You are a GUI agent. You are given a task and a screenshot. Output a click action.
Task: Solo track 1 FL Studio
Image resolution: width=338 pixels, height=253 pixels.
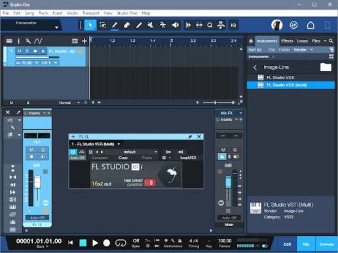(x=27, y=51)
